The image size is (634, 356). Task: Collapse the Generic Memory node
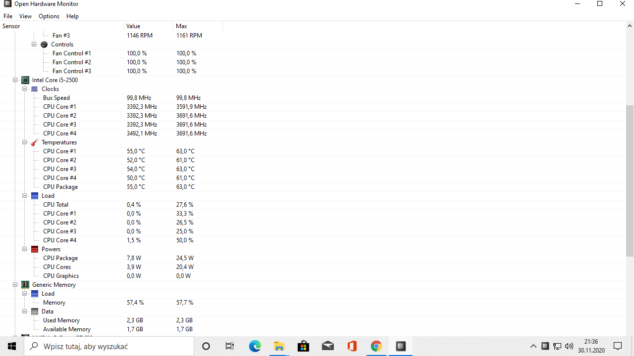[x=15, y=285]
